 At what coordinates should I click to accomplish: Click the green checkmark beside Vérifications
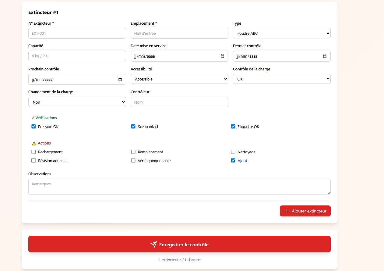33,118
